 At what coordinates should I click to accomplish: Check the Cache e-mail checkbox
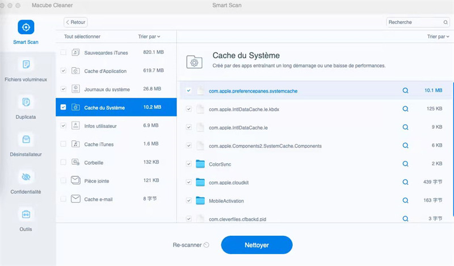[x=63, y=199]
